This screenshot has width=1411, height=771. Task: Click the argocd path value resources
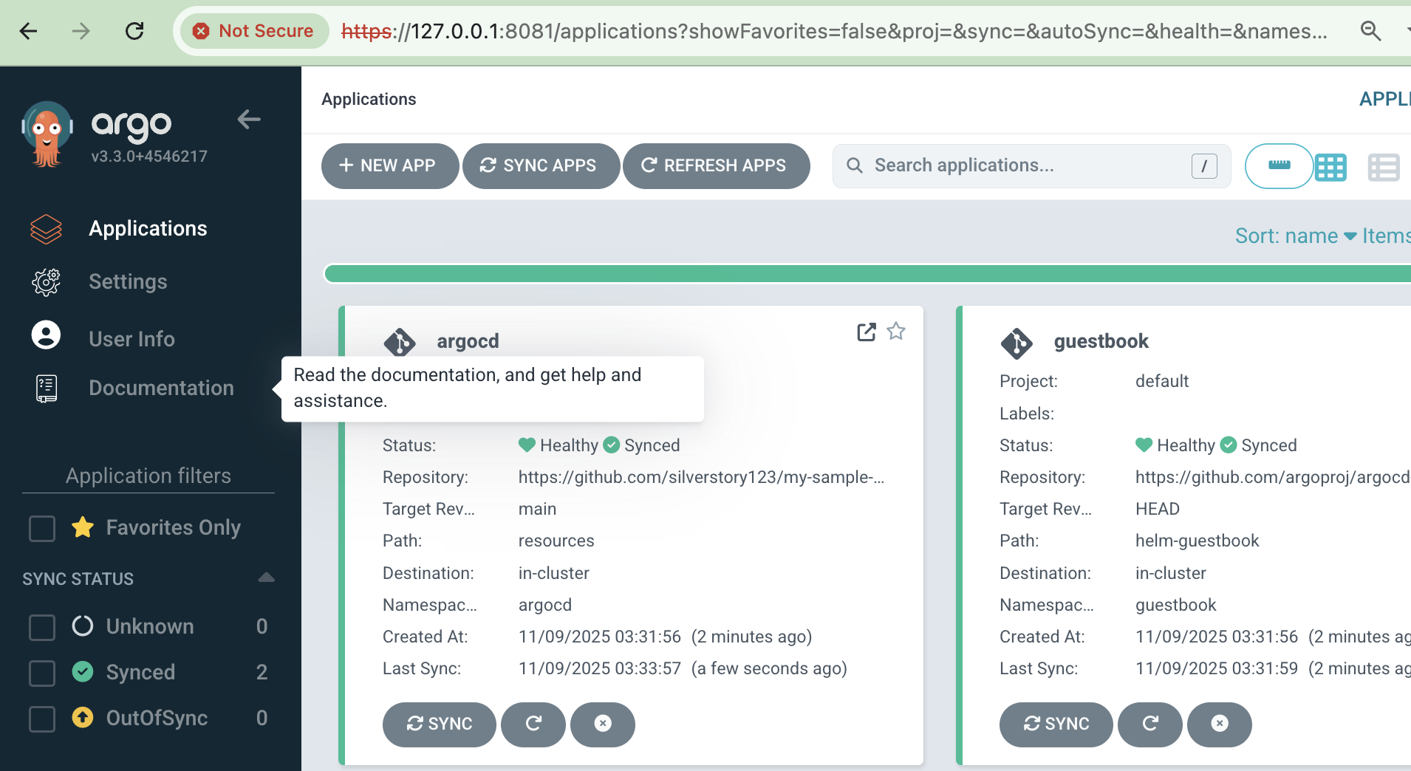(x=556, y=541)
